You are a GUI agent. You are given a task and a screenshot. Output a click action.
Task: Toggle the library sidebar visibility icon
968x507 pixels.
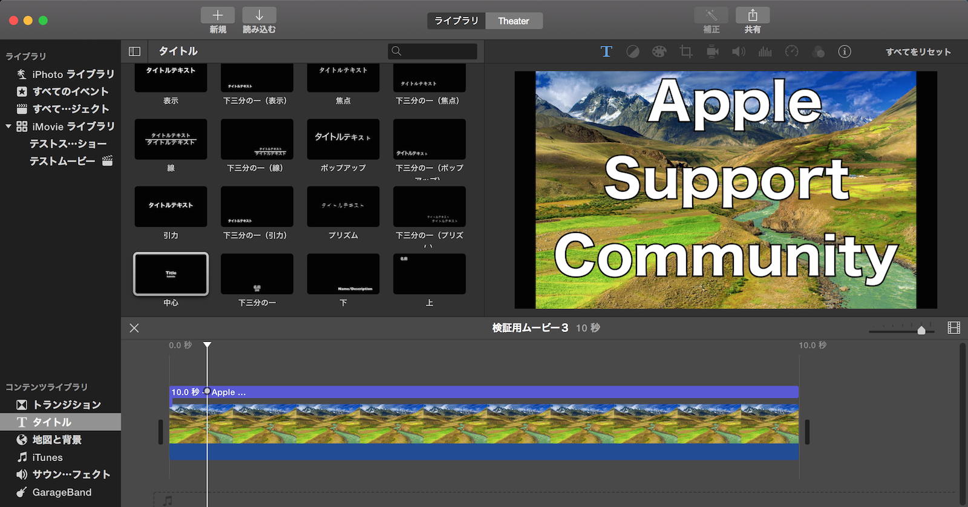coord(135,51)
